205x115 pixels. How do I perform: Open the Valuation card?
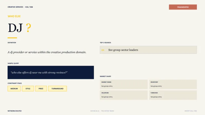point(124,95)
